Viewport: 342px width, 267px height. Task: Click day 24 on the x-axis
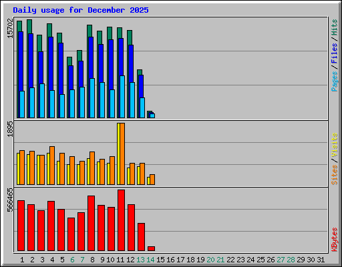tap(250, 260)
